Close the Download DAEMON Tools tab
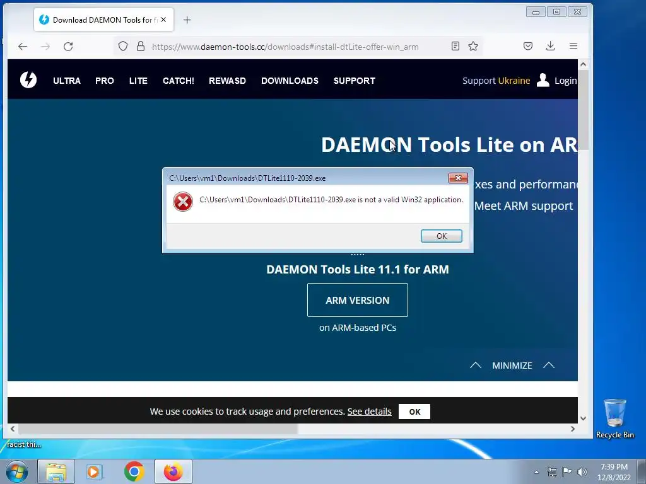The width and height of the screenshot is (646, 484). point(163,20)
